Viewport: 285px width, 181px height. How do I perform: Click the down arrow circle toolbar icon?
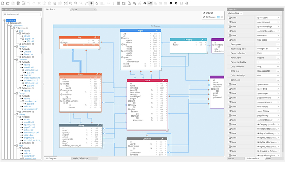point(176,3)
